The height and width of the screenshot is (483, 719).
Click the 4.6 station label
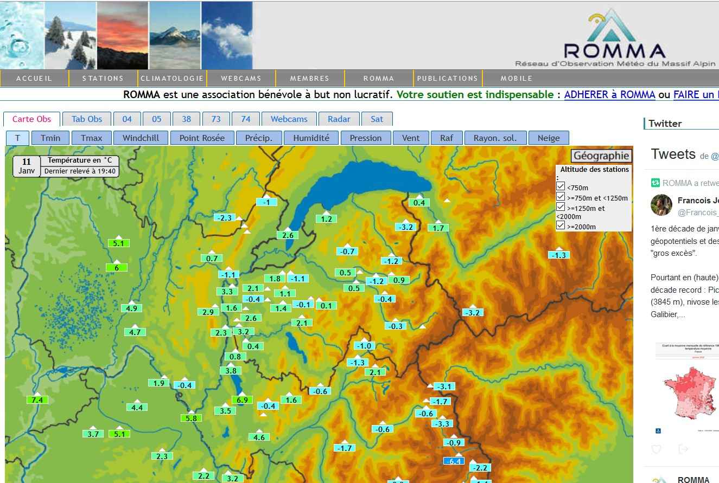pos(259,437)
